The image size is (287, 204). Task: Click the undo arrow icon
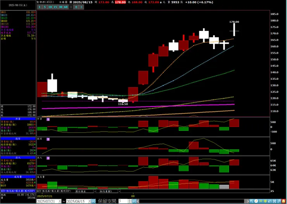(270, 201)
